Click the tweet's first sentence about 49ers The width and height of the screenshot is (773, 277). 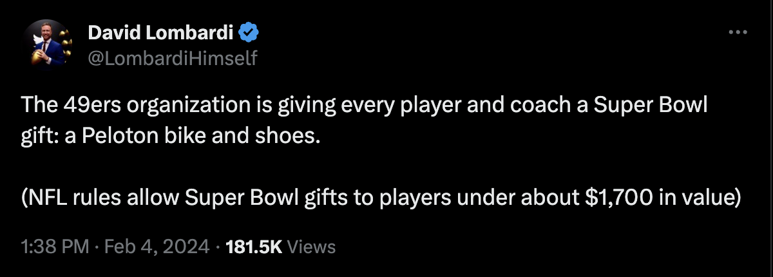365,106
